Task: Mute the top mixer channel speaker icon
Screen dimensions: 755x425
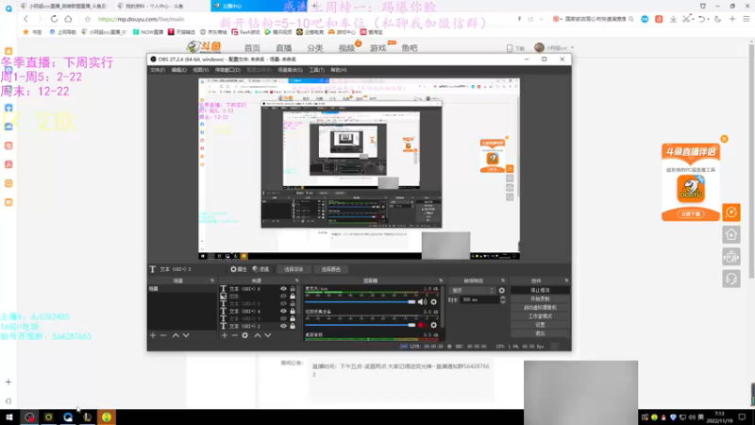Action: (422, 302)
